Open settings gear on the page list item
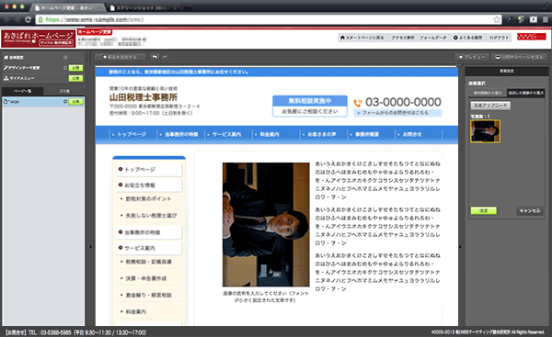Screen dimensions: 552x337 click(x=65, y=102)
